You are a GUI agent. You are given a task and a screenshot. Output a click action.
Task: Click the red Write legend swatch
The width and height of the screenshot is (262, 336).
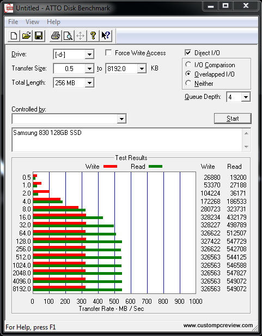pyautogui.click(x=110, y=167)
